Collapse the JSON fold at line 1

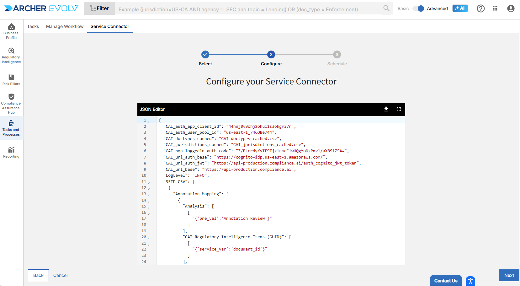(x=149, y=121)
